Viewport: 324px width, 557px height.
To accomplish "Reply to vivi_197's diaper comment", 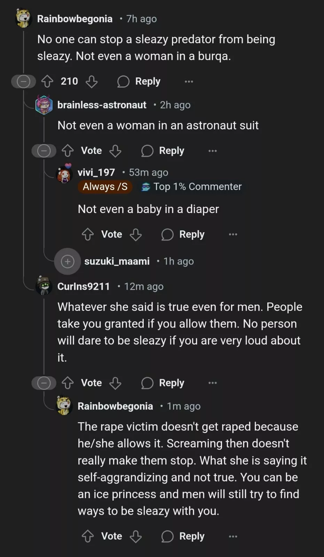I will pos(183,234).
